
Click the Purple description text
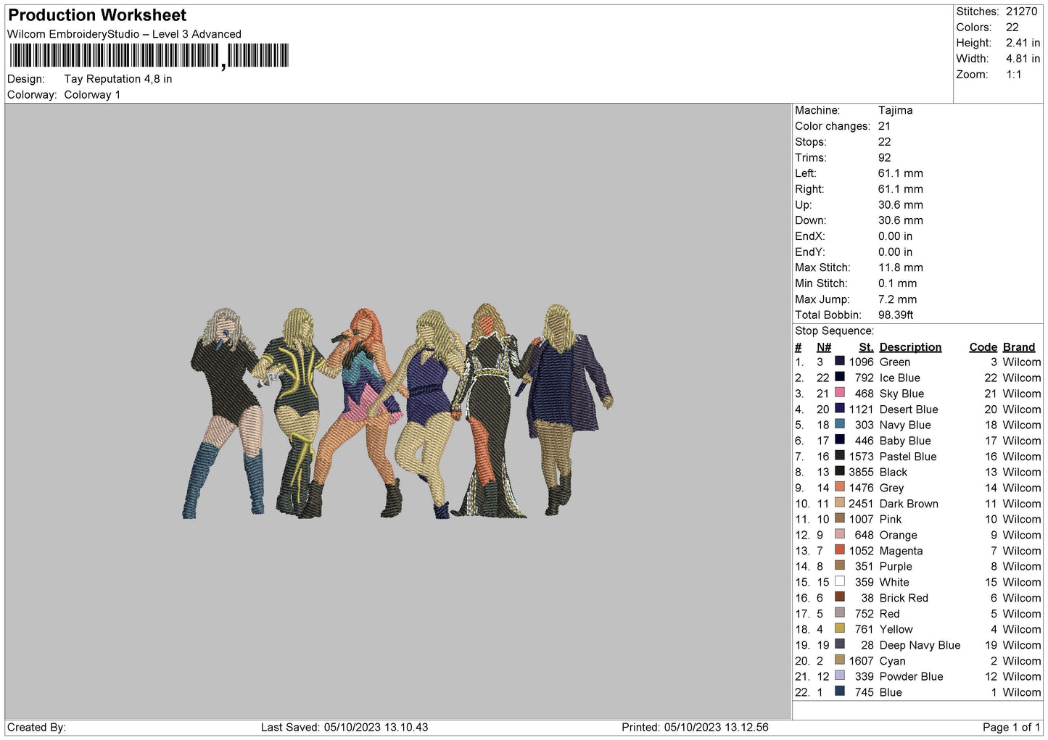[x=896, y=567]
